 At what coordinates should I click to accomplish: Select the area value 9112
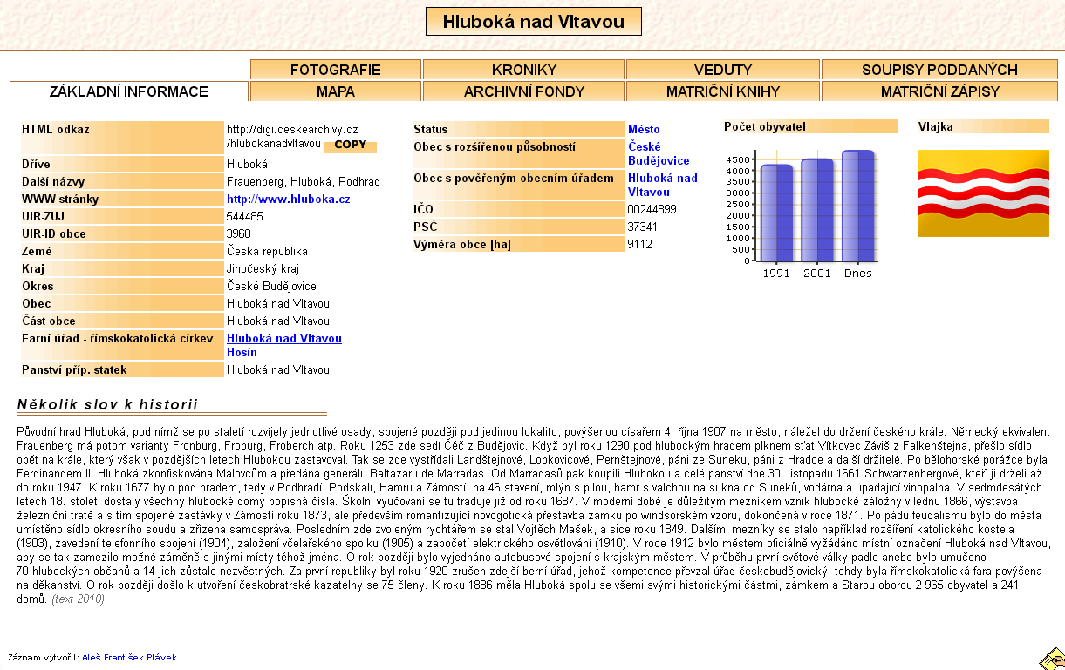coord(640,245)
